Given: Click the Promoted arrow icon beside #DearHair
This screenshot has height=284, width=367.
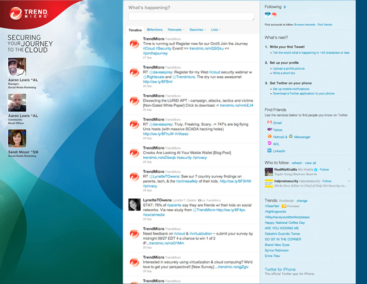Looking at the screenshot, I should [284, 206].
